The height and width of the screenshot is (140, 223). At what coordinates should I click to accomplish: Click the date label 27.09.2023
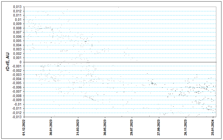click(159, 127)
